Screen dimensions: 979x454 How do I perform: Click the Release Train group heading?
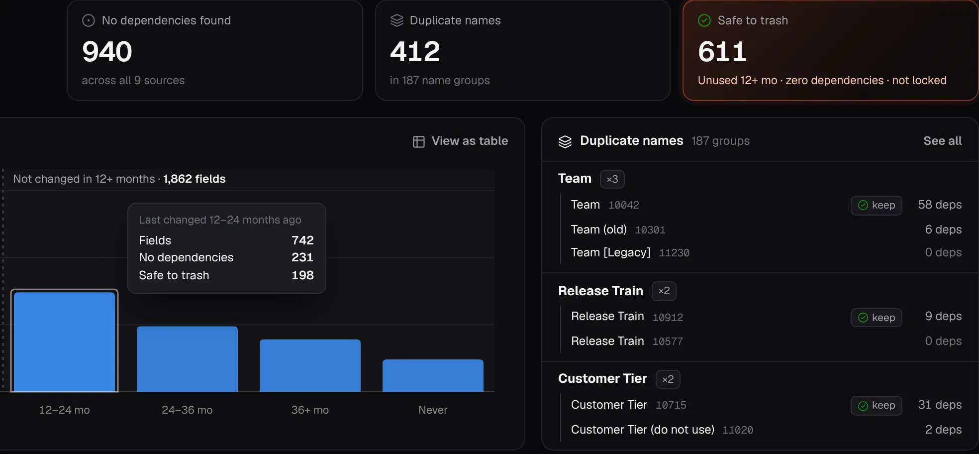(600, 291)
